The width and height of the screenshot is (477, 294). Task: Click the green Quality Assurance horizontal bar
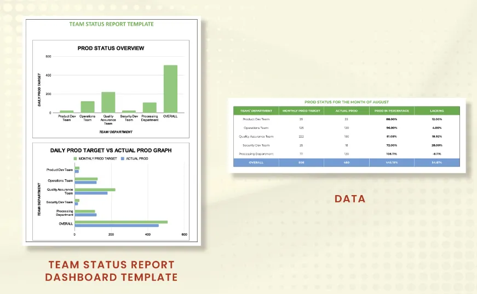95,190
